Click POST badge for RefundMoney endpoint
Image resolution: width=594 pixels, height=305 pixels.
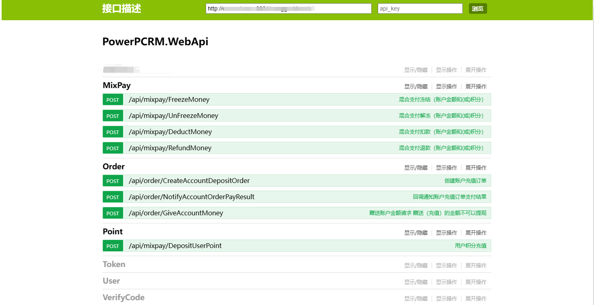tap(113, 148)
